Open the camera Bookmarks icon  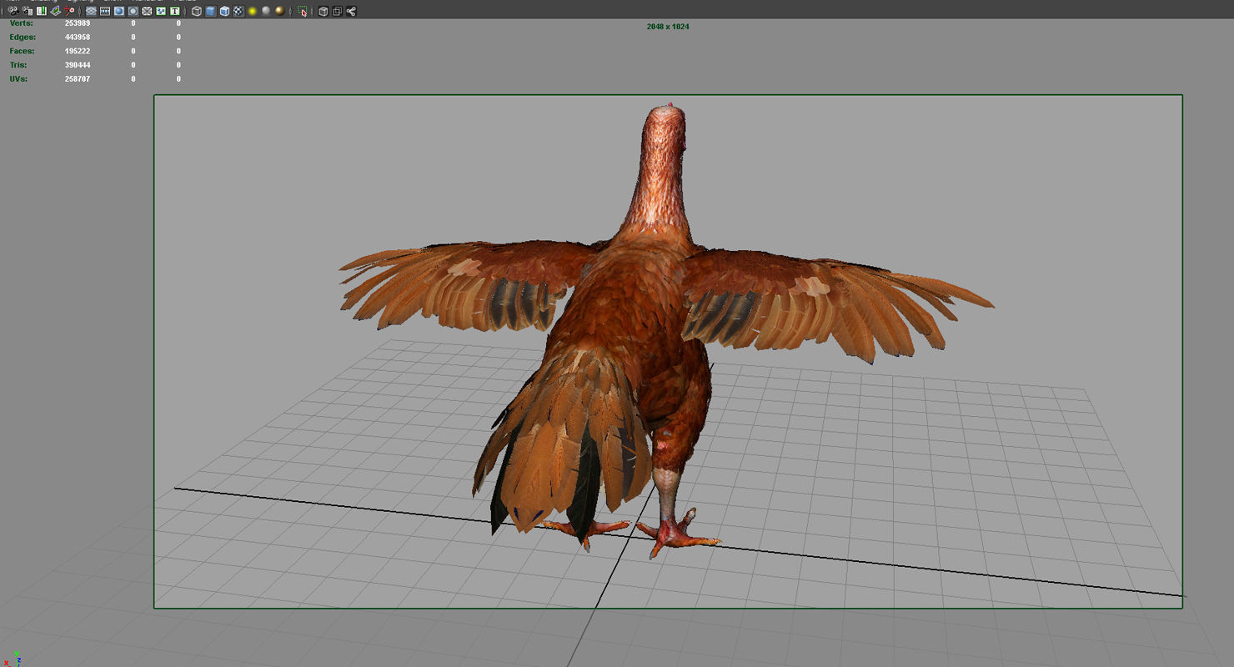(x=42, y=11)
